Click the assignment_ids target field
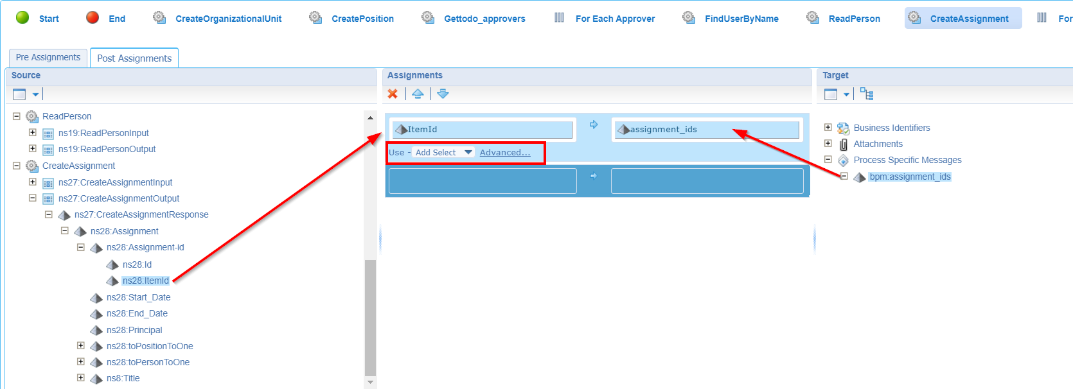 click(707, 129)
